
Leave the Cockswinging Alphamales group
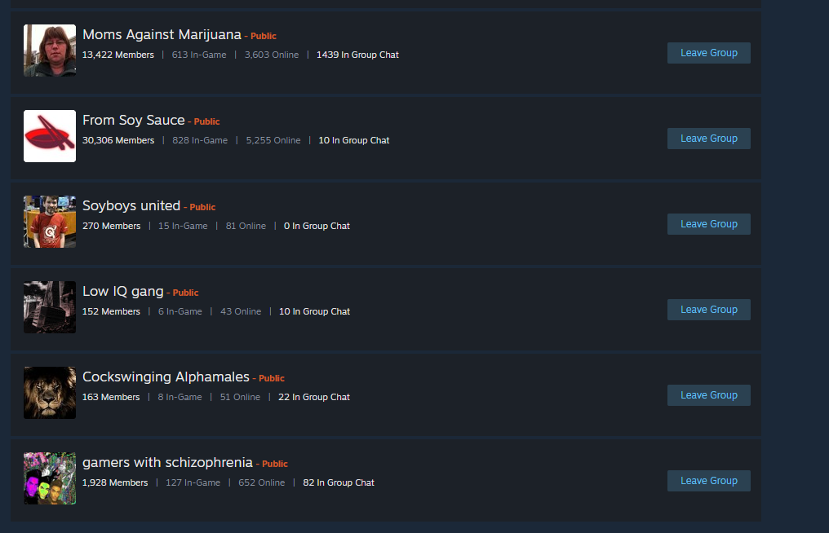(708, 395)
